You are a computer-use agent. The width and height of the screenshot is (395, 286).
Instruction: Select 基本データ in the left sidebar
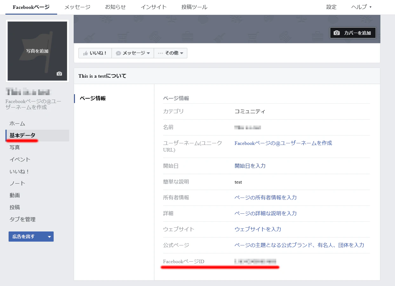37,135
